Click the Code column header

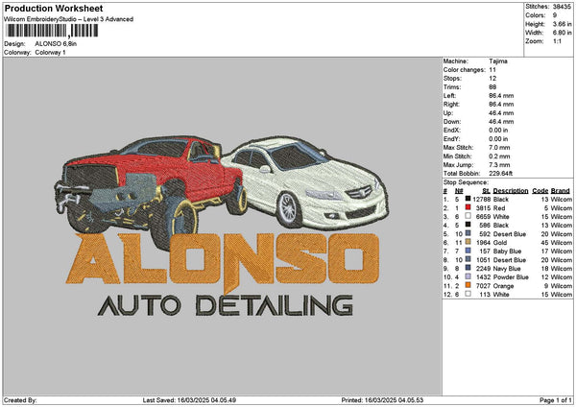coord(540,190)
